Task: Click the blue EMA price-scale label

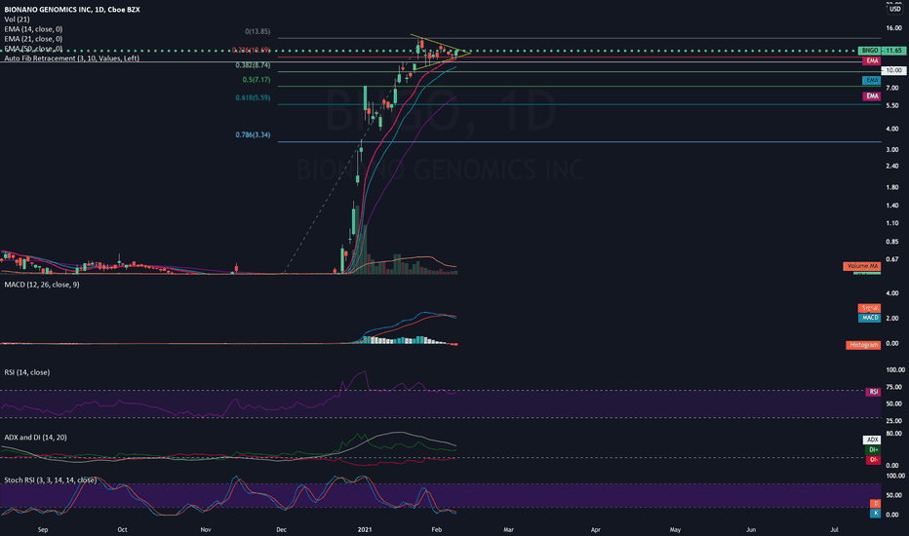Action: (x=871, y=80)
